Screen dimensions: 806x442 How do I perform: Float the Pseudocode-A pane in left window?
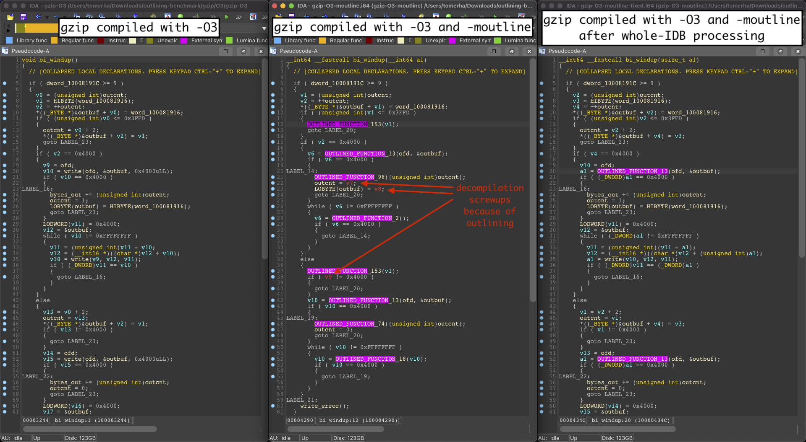243,51
